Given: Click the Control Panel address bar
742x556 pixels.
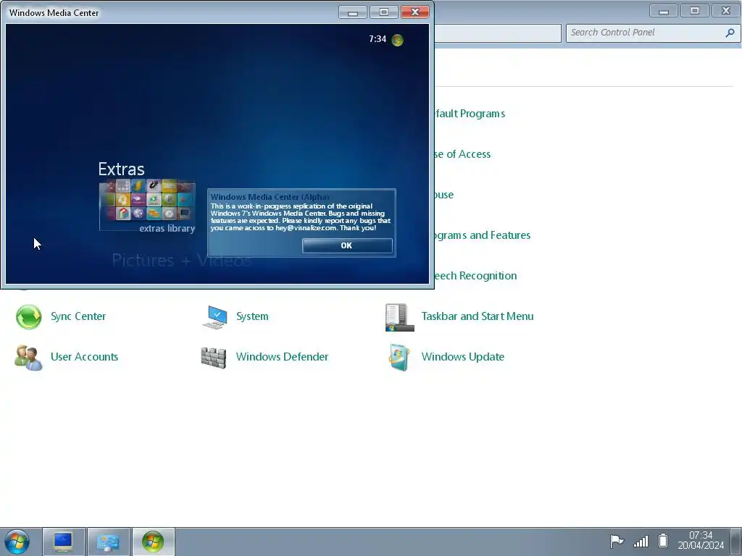Looking at the screenshot, I should pos(498,33).
